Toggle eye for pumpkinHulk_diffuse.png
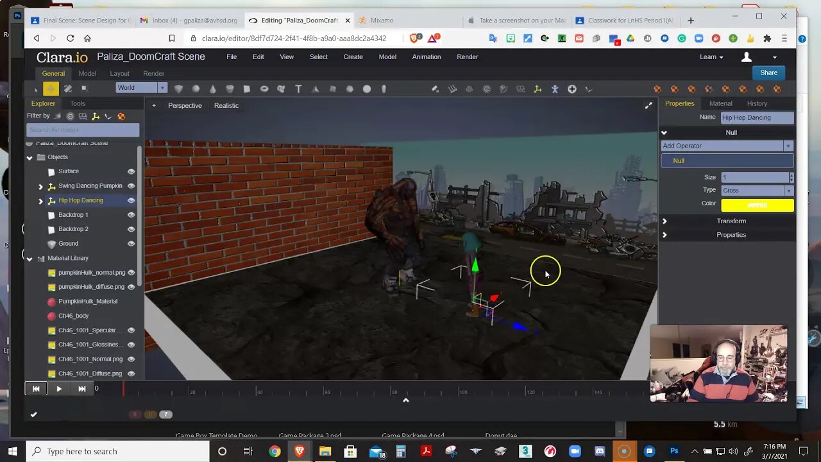 [x=131, y=287]
